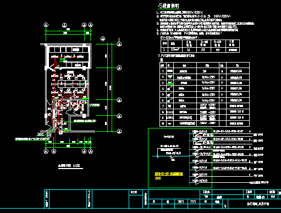Viewport: 281px width, 213px height.
Task: Select switch symbol in legend row 6
Action: [170, 100]
